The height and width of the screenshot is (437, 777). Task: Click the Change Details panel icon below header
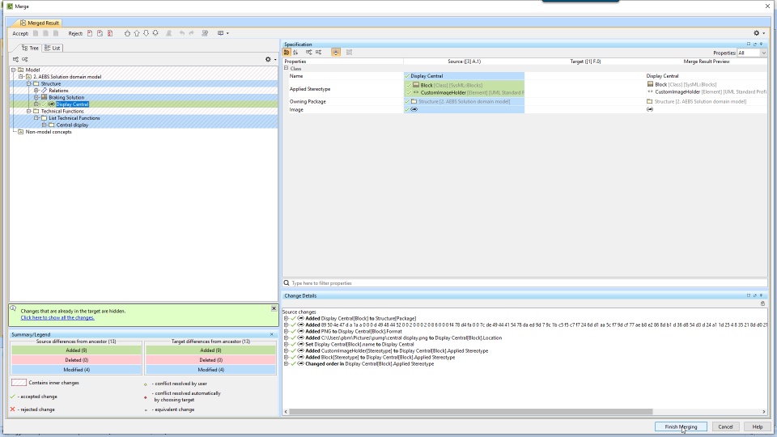click(762, 303)
